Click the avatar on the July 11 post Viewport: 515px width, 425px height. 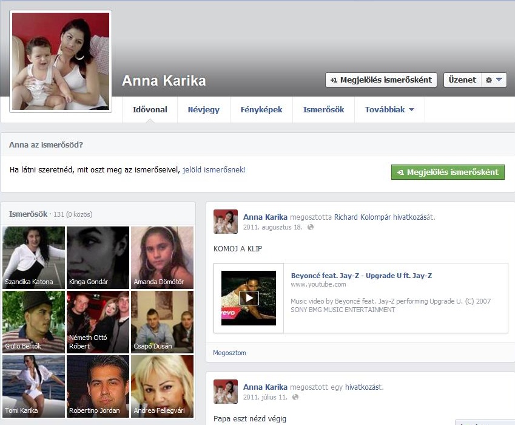pyautogui.click(x=226, y=392)
